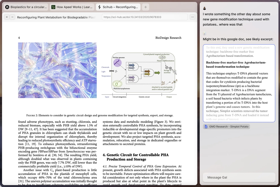Image resolution: width=280 pixels, height=187 pixels.
Task: Click the assistant smiley avatar icon
Action: tap(204, 33)
